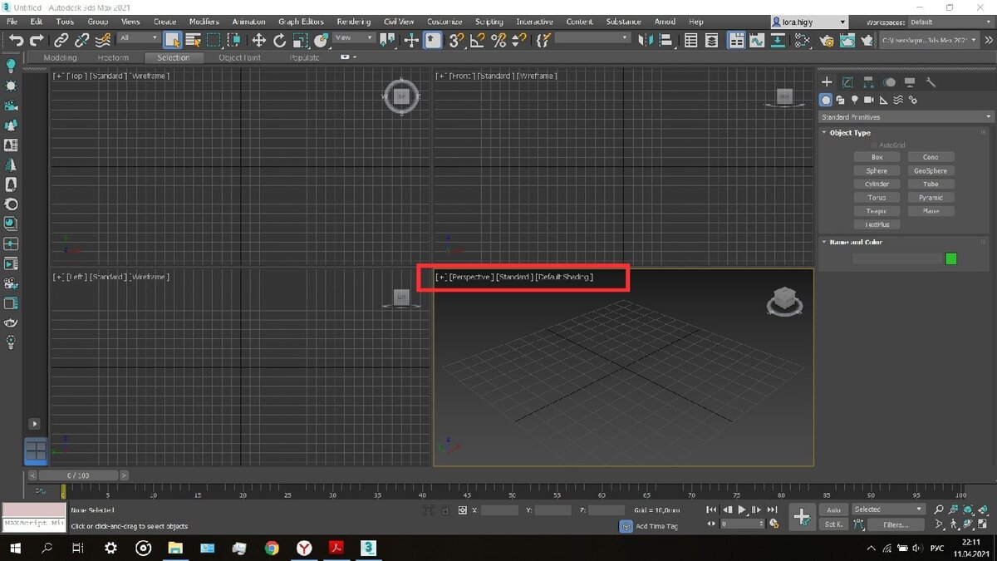Choose the Unlink Selection tool
Image resolution: width=997 pixels, height=561 pixels.
[x=82, y=39]
